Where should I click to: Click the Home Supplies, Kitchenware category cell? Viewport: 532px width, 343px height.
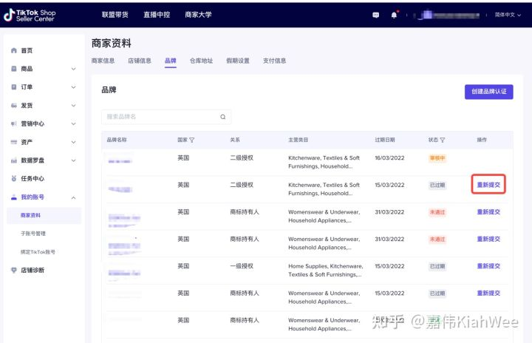pyautogui.click(x=325, y=271)
